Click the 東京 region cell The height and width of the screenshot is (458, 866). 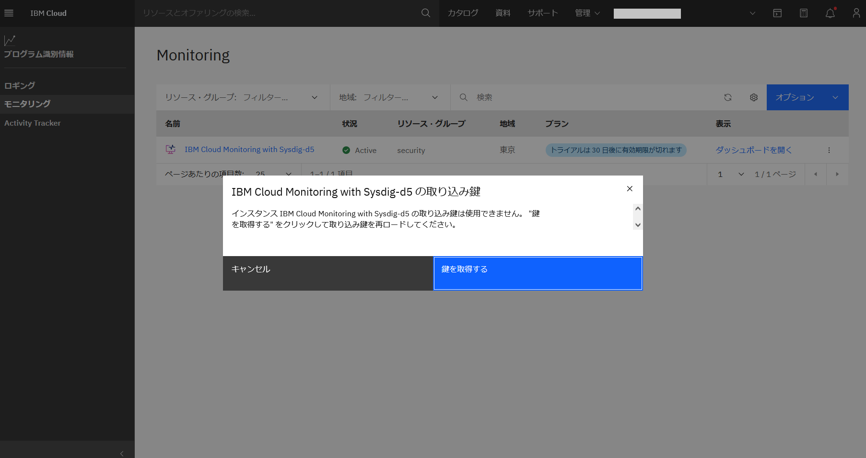click(507, 150)
